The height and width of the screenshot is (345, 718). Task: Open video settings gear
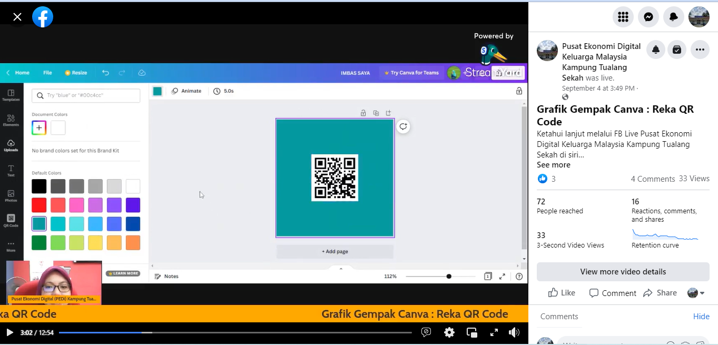point(449,332)
